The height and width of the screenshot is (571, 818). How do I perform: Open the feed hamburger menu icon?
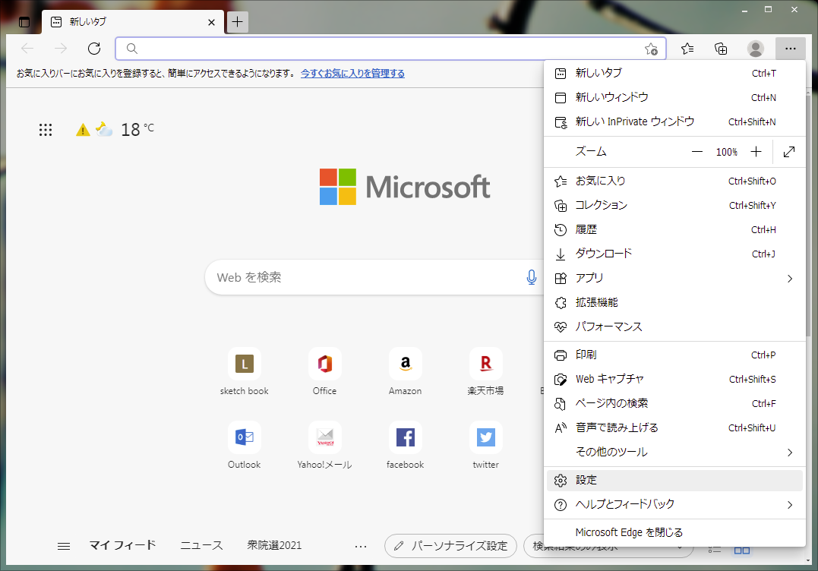click(x=64, y=546)
